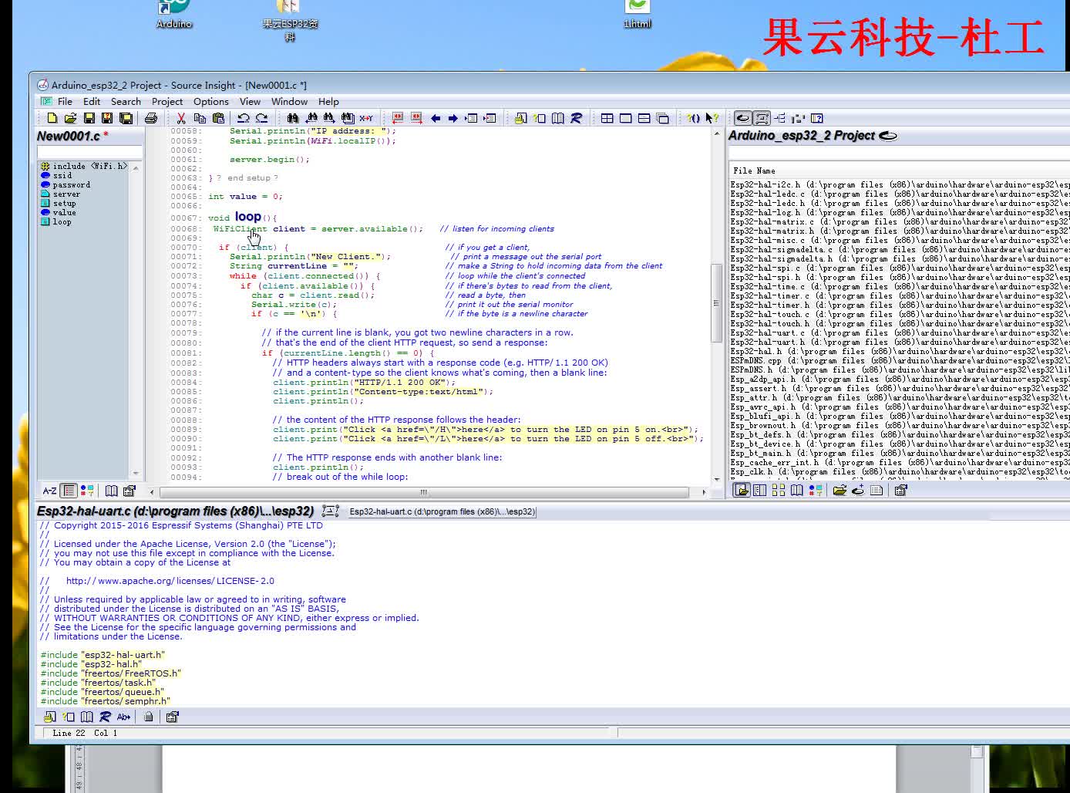Viewport: 1070px width, 793px height.
Task: Toggle the Project Window toolbar button
Action: pos(742,118)
